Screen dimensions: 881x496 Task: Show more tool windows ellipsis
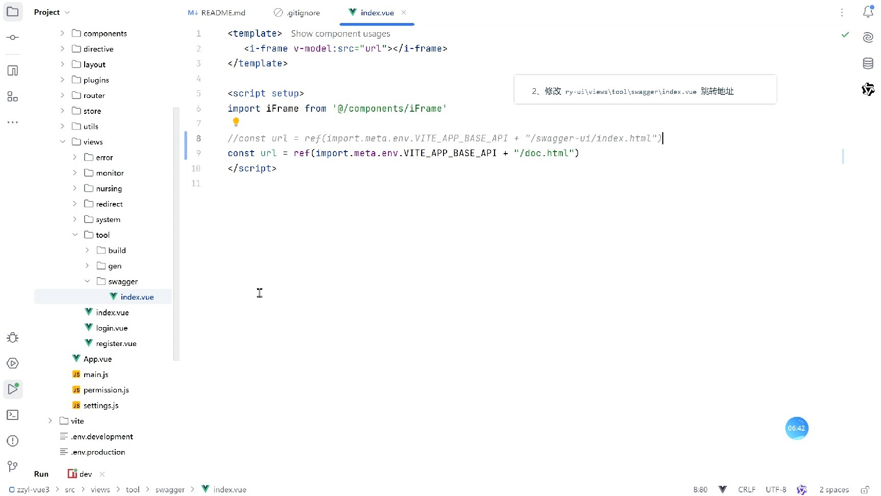(x=13, y=122)
